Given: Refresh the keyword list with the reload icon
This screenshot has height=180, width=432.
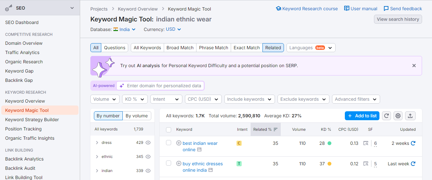Looking at the screenshot, I should click(x=386, y=116).
